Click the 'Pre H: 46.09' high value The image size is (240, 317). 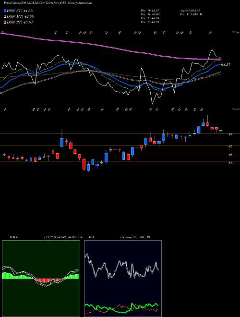151,14
